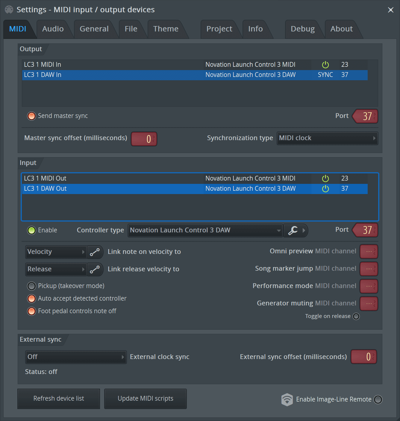Click arrow beside the wrench button
400x421 pixels.
coord(304,230)
